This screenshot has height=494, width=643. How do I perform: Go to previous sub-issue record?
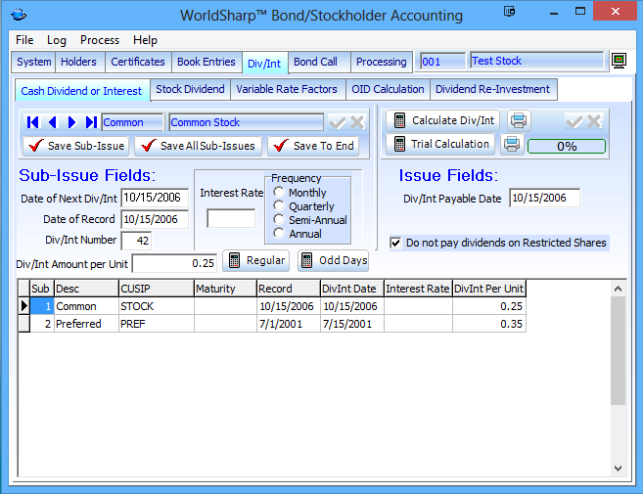(53, 122)
